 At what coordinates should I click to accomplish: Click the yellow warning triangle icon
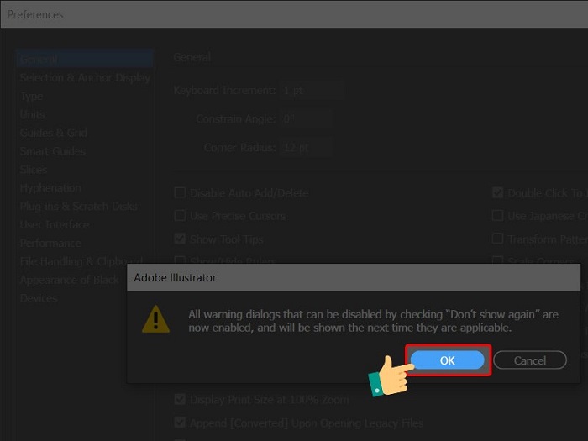pos(155,318)
